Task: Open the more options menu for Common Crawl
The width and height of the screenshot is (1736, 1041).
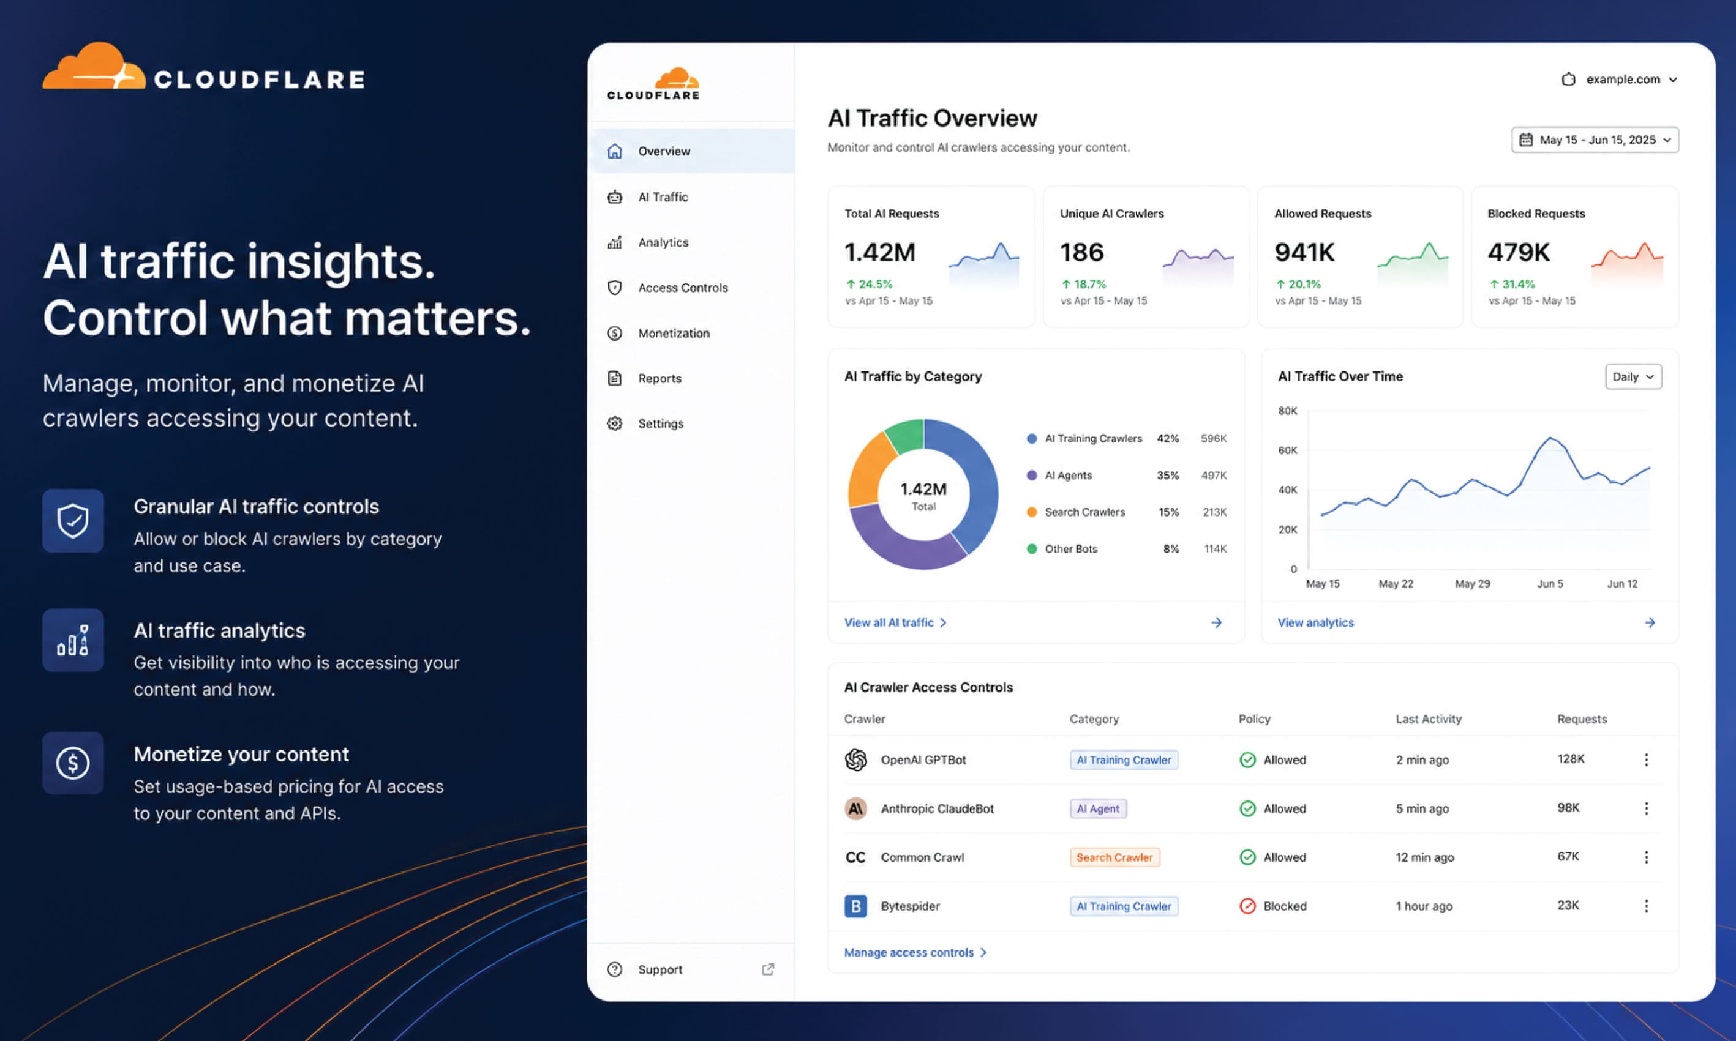Action: point(1646,857)
